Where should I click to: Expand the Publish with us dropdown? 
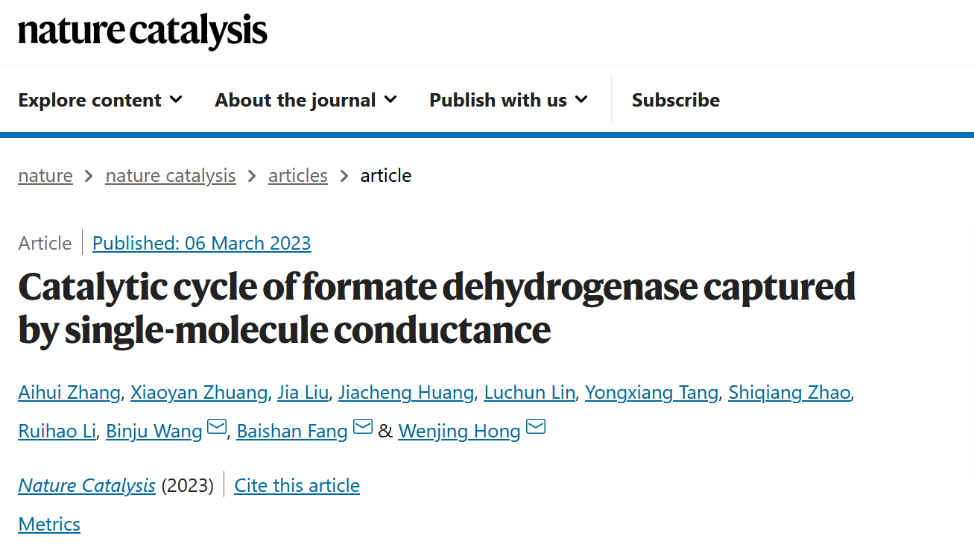point(508,100)
